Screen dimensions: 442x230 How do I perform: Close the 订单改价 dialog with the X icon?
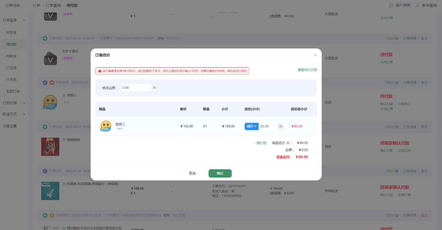315,55
